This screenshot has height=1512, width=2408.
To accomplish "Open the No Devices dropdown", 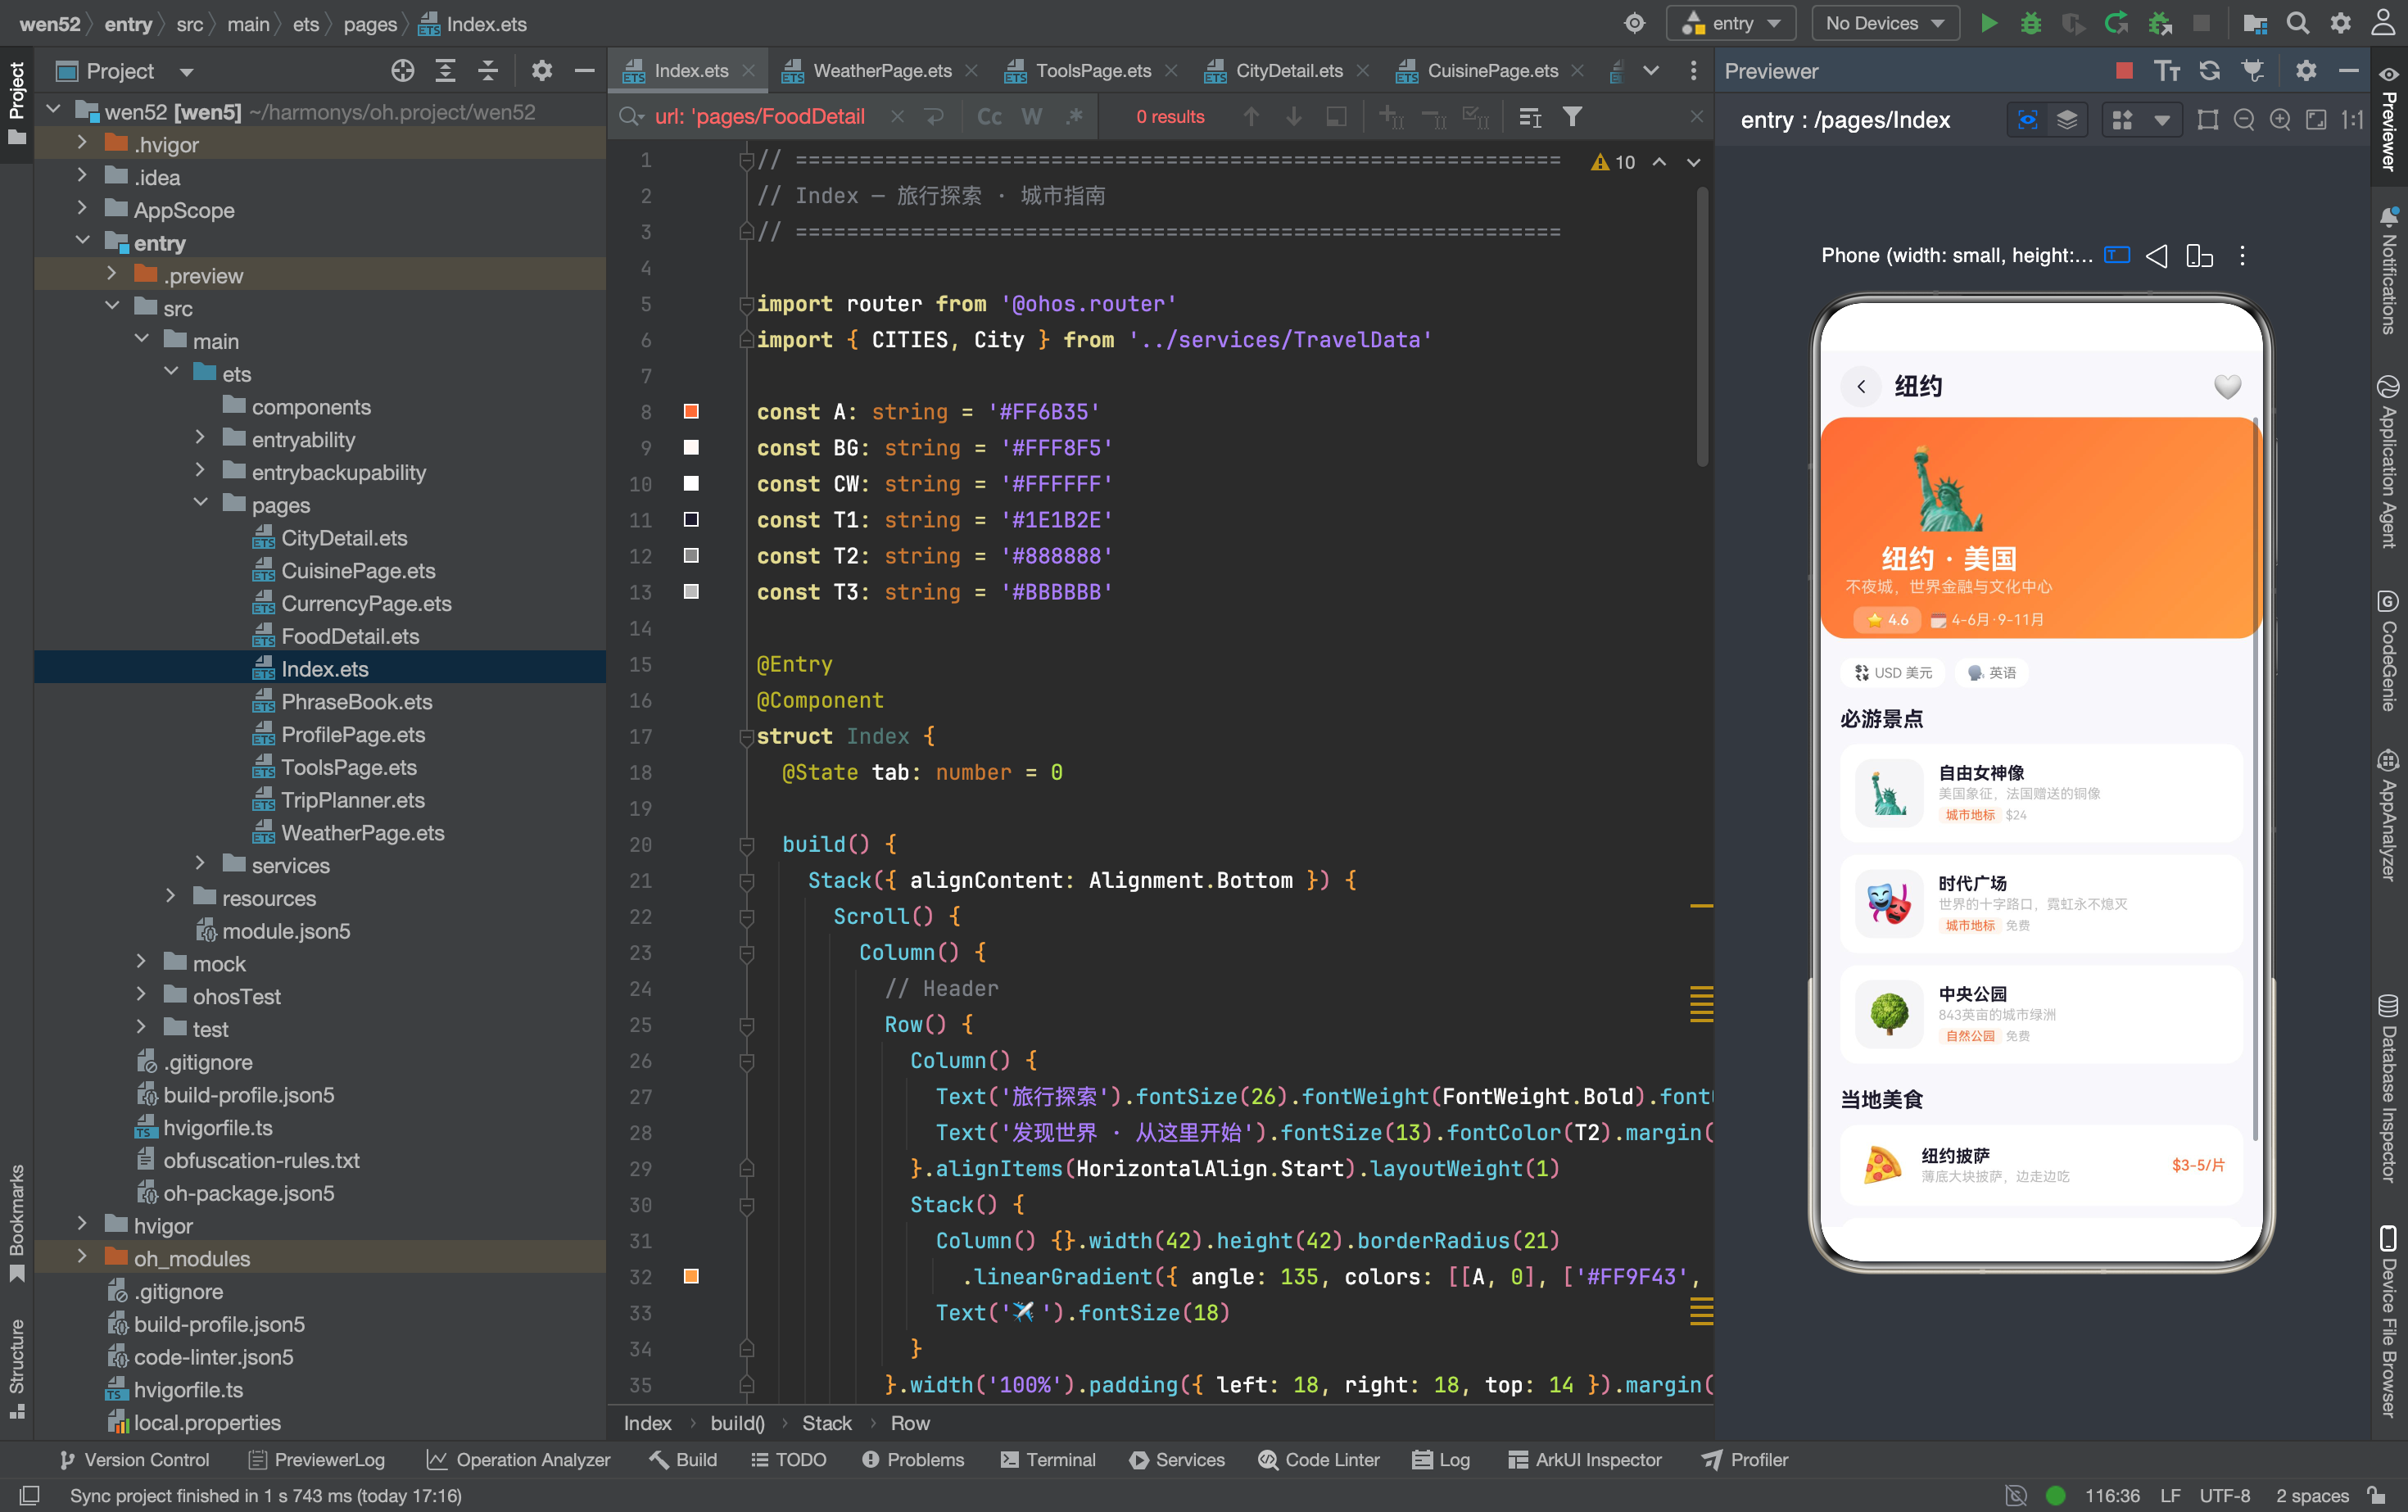I will (x=1884, y=23).
